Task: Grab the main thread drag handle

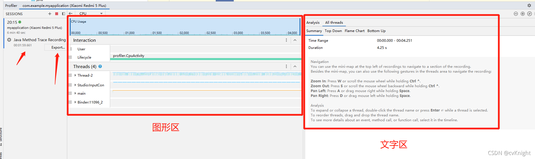Action: click(x=70, y=93)
